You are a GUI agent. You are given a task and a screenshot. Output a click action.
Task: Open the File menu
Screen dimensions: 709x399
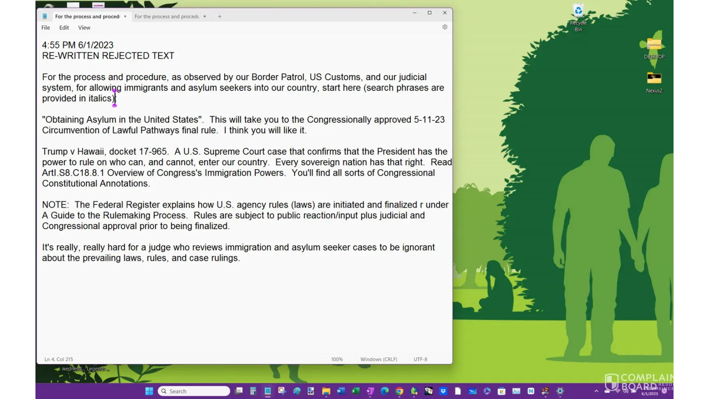point(46,28)
